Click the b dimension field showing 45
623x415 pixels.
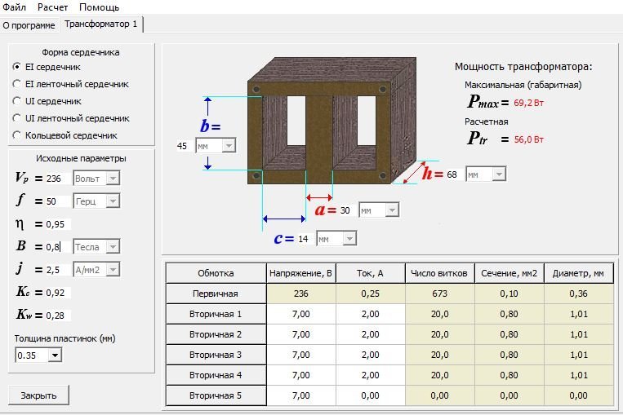(184, 146)
